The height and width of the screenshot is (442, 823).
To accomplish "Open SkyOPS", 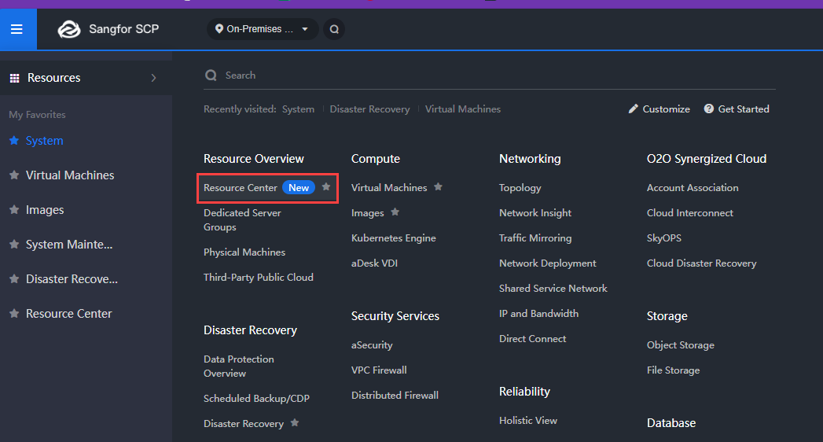I will (664, 238).
